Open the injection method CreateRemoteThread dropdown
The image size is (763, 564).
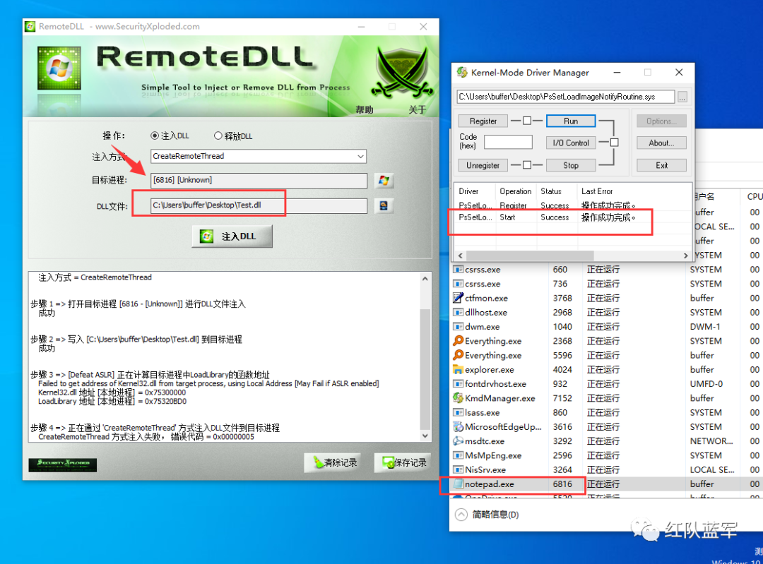tap(259, 156)
